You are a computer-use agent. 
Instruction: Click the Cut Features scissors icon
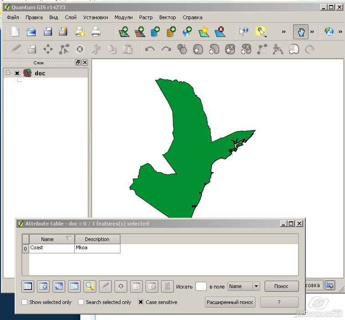(96, 49)
